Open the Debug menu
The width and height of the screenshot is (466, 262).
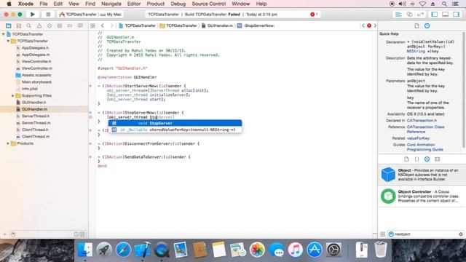(178, 4)
